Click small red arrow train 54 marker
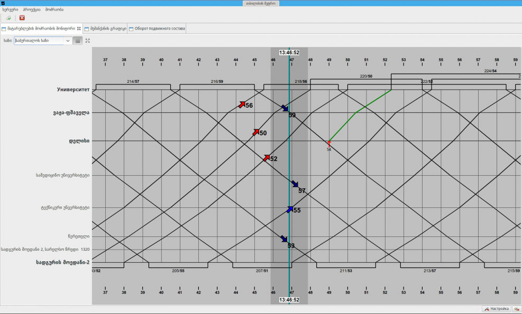The width and height of the screenshot is (522, 314). [x=329, y=144]
